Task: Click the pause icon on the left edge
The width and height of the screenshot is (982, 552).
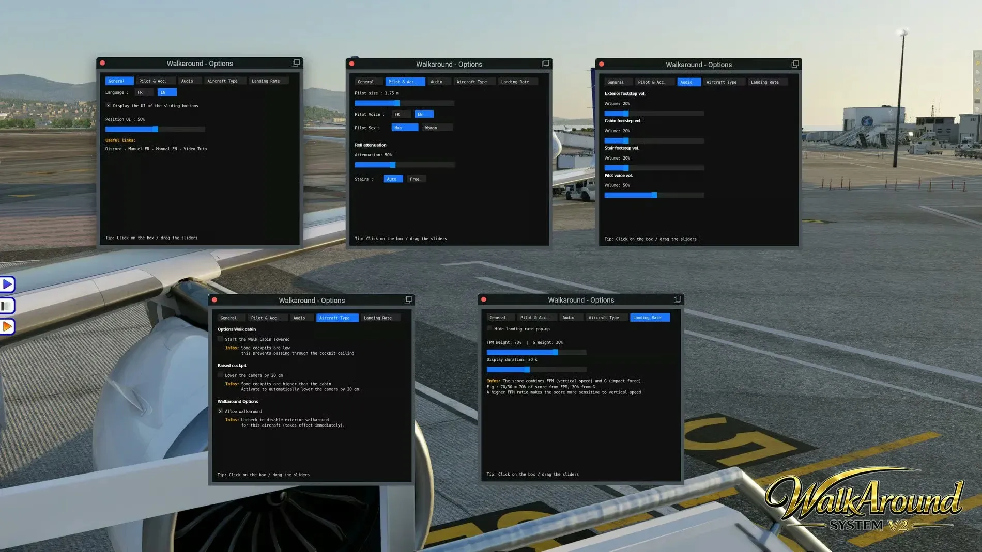Action: (7, 305)
